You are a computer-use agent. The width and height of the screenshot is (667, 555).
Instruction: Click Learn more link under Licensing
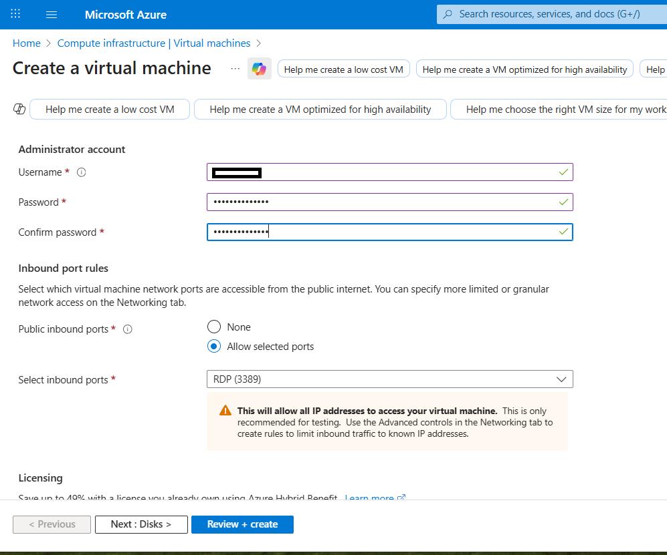(375, 498)
